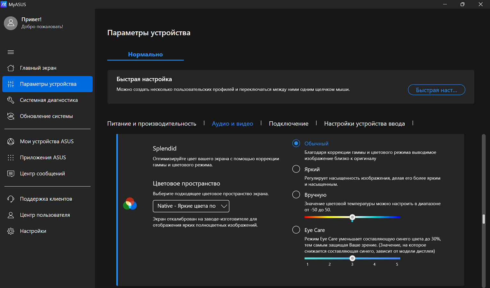490x288 pixels.
Task: Click the person icon for Центр пользователя
Action: point(11,215)
